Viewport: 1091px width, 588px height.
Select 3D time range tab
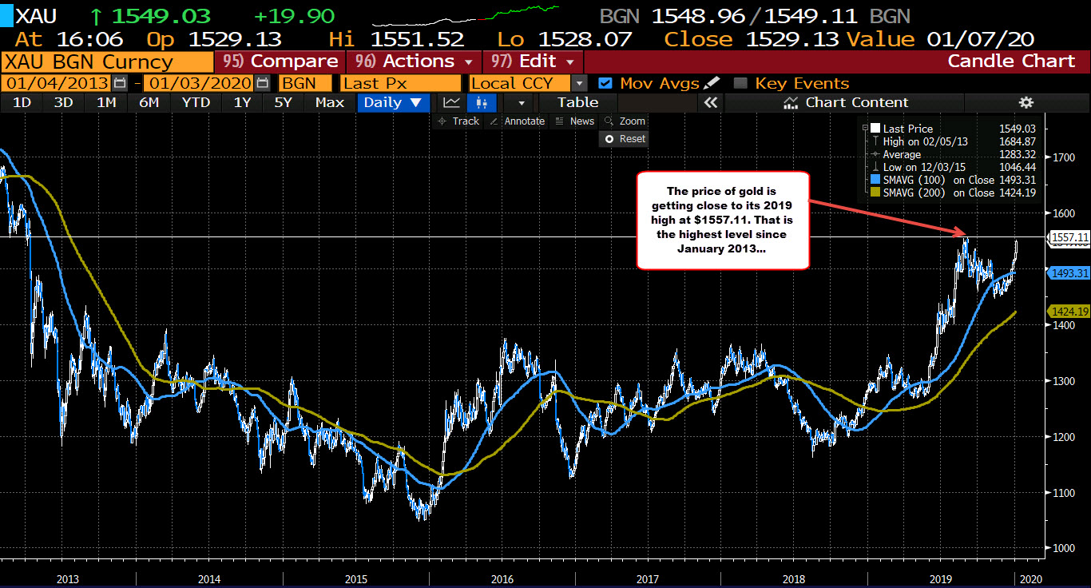[63, 102]
